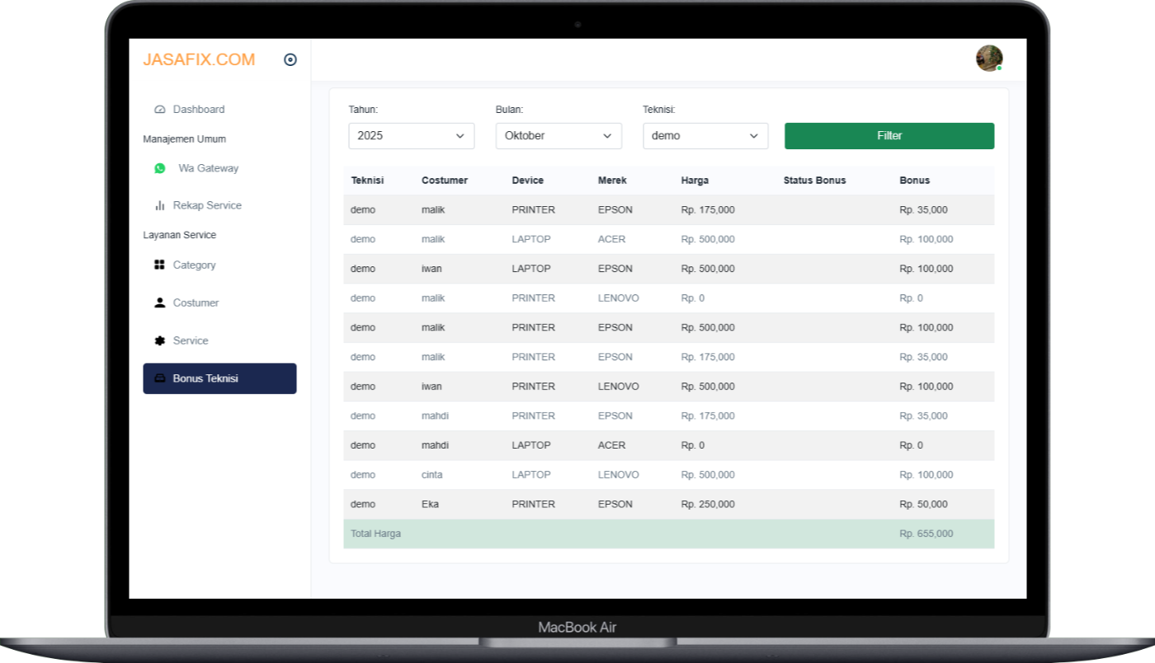The width and height of the screenshot is (1155, 663).
Task: Open the Tahun dropdown showing 2025
Action: pos(411,136)
